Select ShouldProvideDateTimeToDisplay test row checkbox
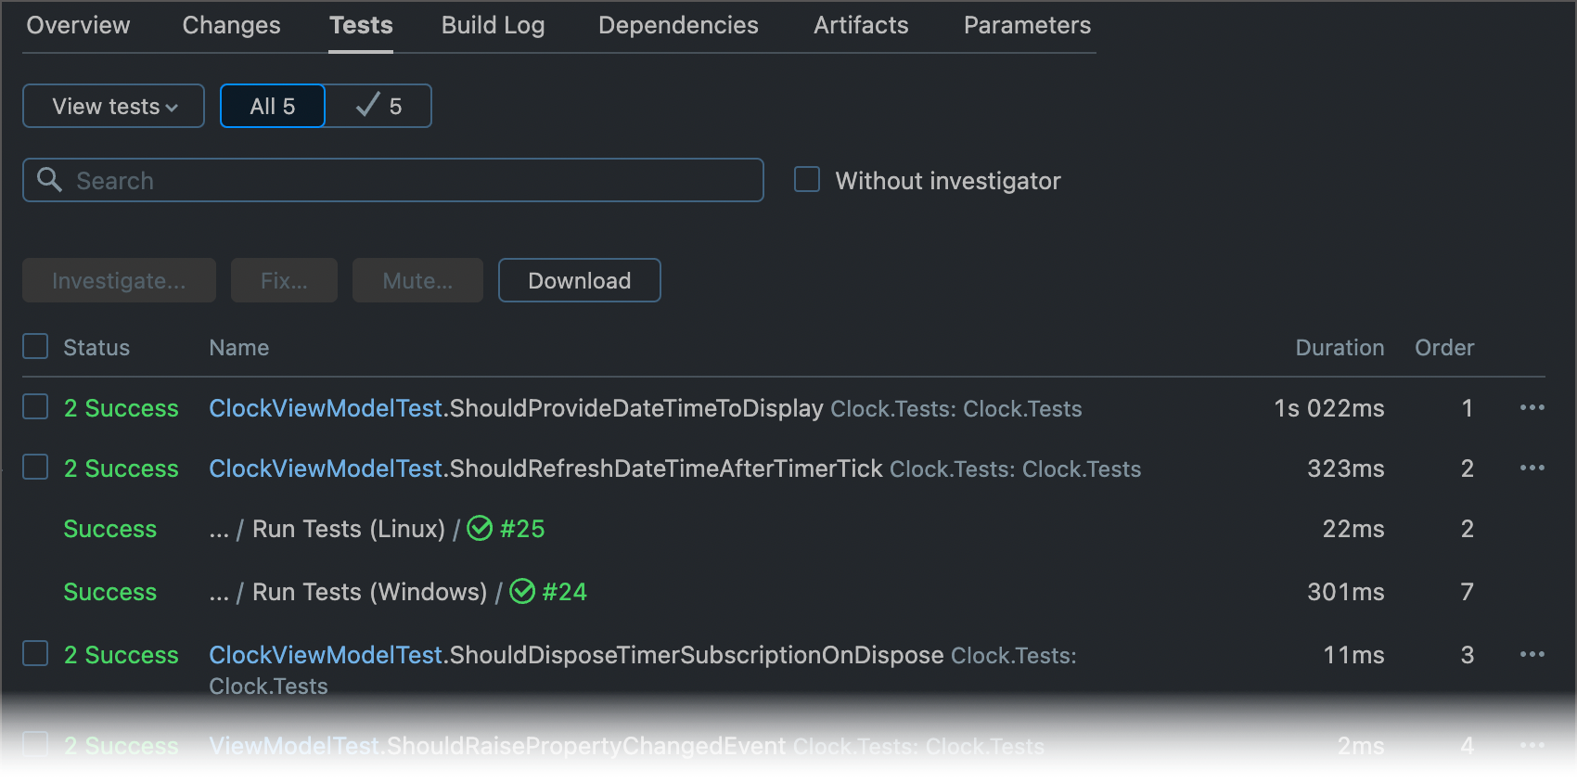The height and width of the screenshot is (783, 1577). click(35, 406)
